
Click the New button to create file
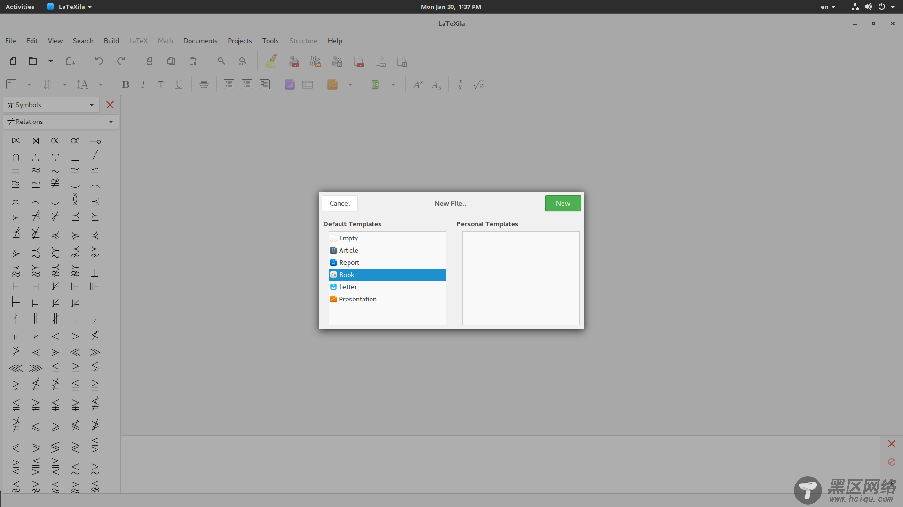(x=562, y=203)
